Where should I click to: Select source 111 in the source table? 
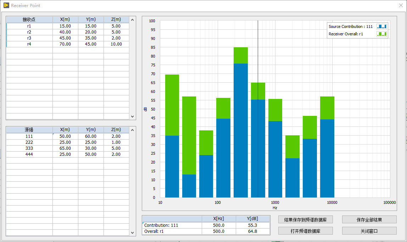[29, 136]
